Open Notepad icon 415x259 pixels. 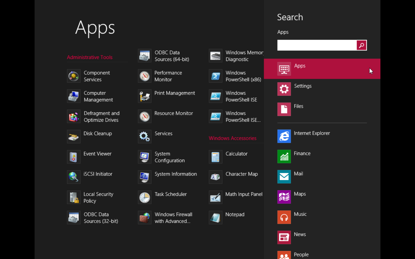[216, 218]
